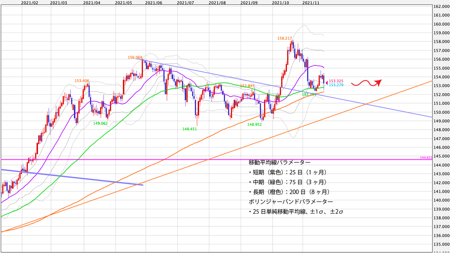This screenshot has height=253, width=450.
Task: Select the 138.000 price axis label
Action: pos(442,218)
